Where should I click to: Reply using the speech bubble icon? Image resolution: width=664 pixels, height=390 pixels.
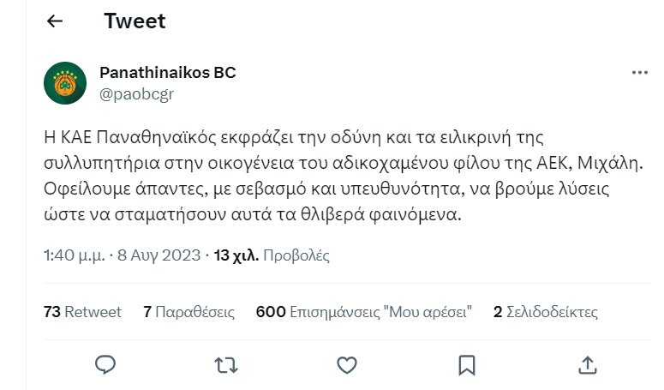click(x=105, y=365)
